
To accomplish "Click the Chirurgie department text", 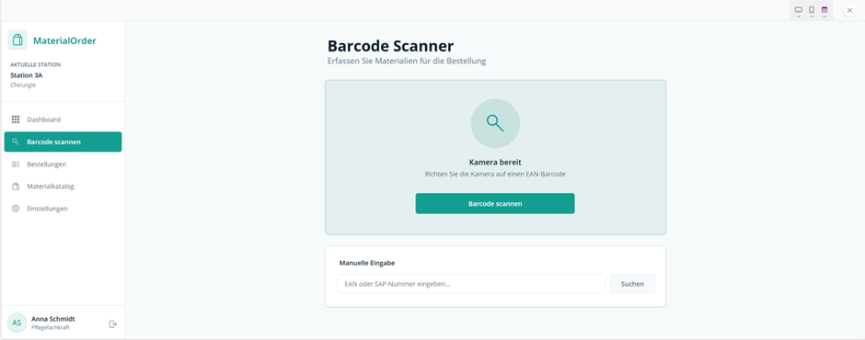I will click(x=22, y=85).
